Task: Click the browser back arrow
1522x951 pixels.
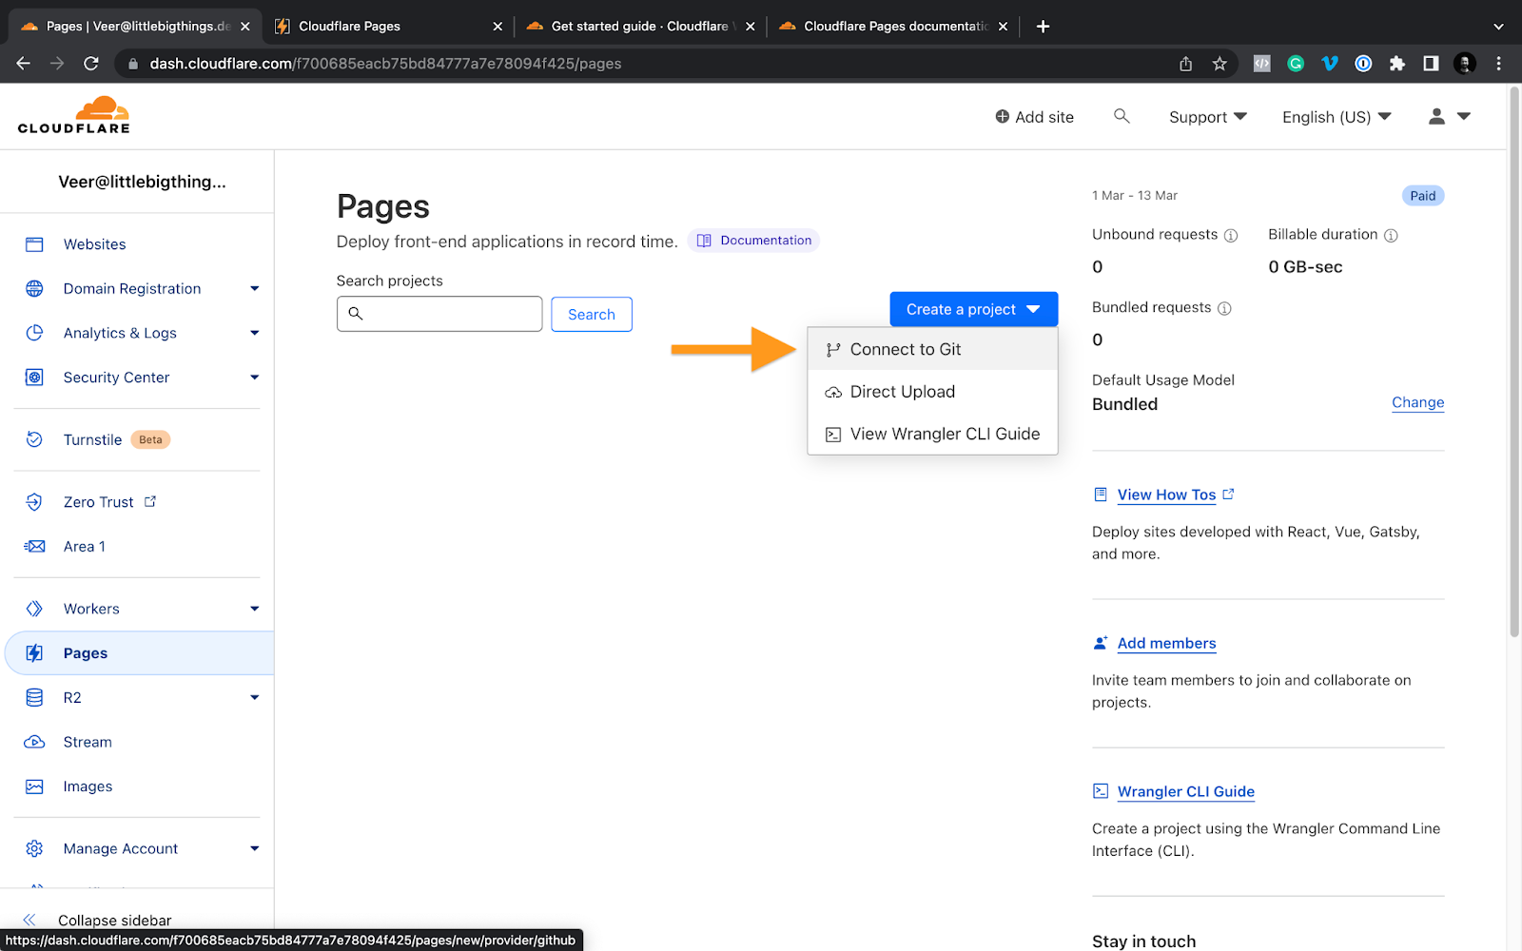Action: [x=24, y=64]
